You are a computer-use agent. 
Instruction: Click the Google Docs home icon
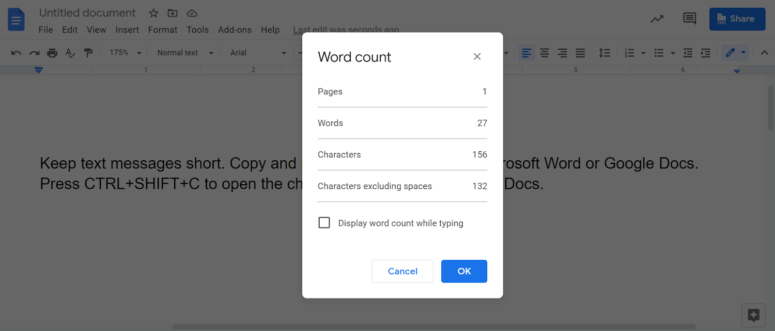pos(16,19)
